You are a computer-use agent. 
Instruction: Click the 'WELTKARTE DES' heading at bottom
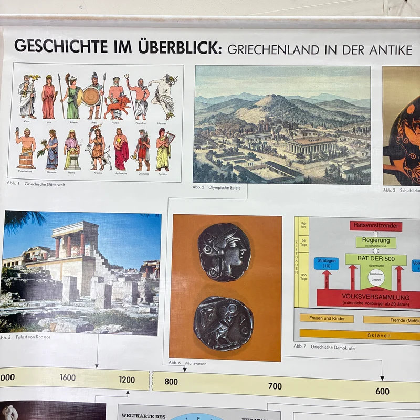[x=143, y=416]
